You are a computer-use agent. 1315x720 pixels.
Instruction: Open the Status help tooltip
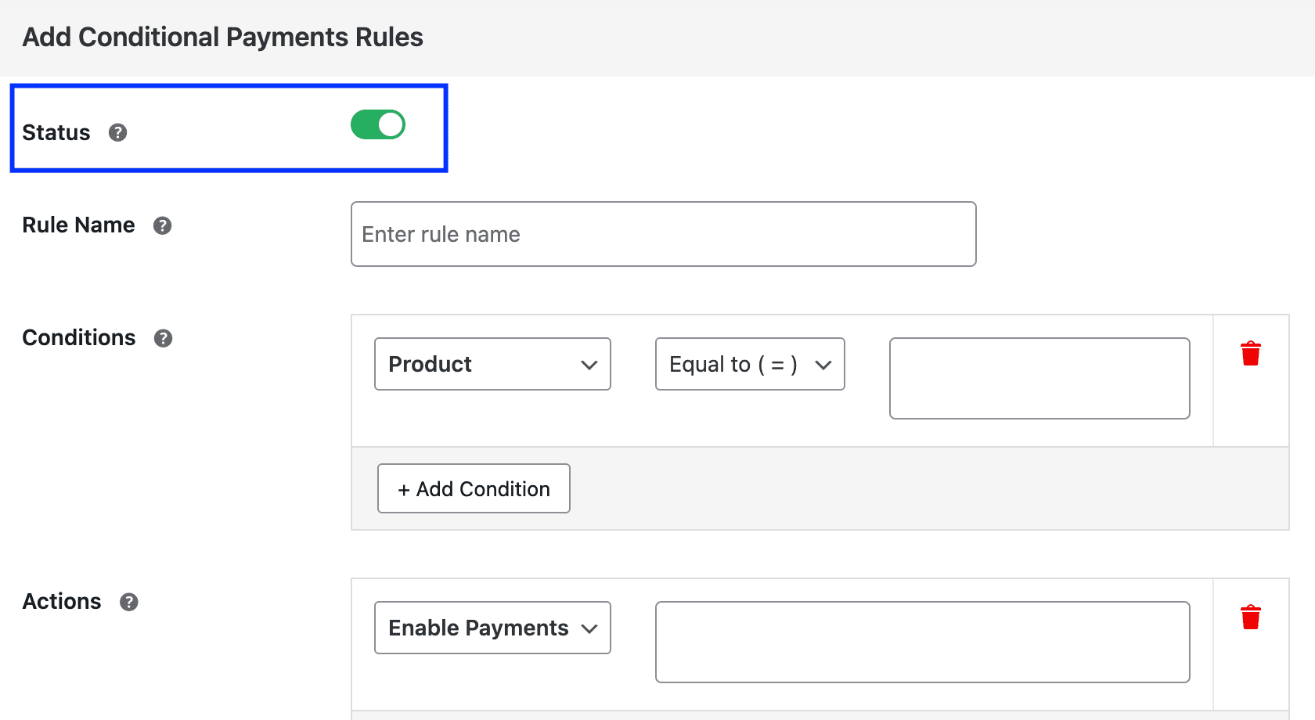coord(118,133)
